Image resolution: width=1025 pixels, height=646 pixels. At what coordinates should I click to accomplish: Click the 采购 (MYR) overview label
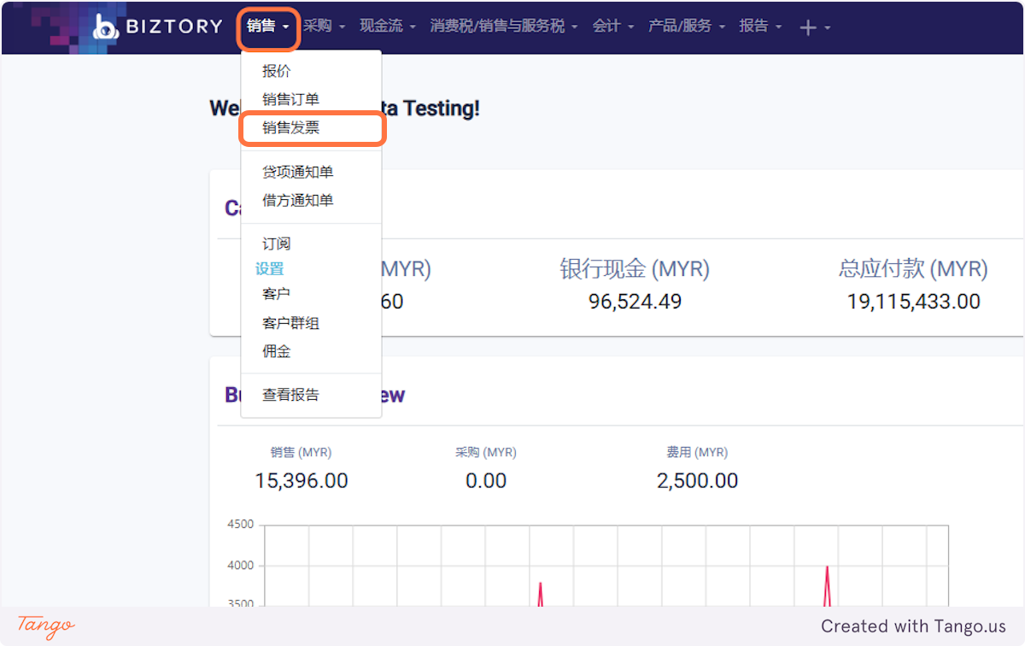[486, 452]
